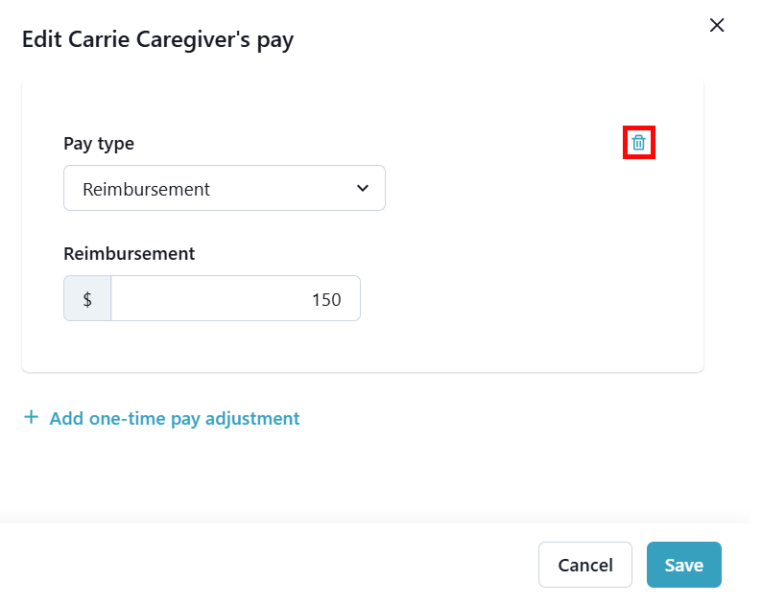Click the 150 value in amount field
The image size is (762, 604).
pos(326,299)
